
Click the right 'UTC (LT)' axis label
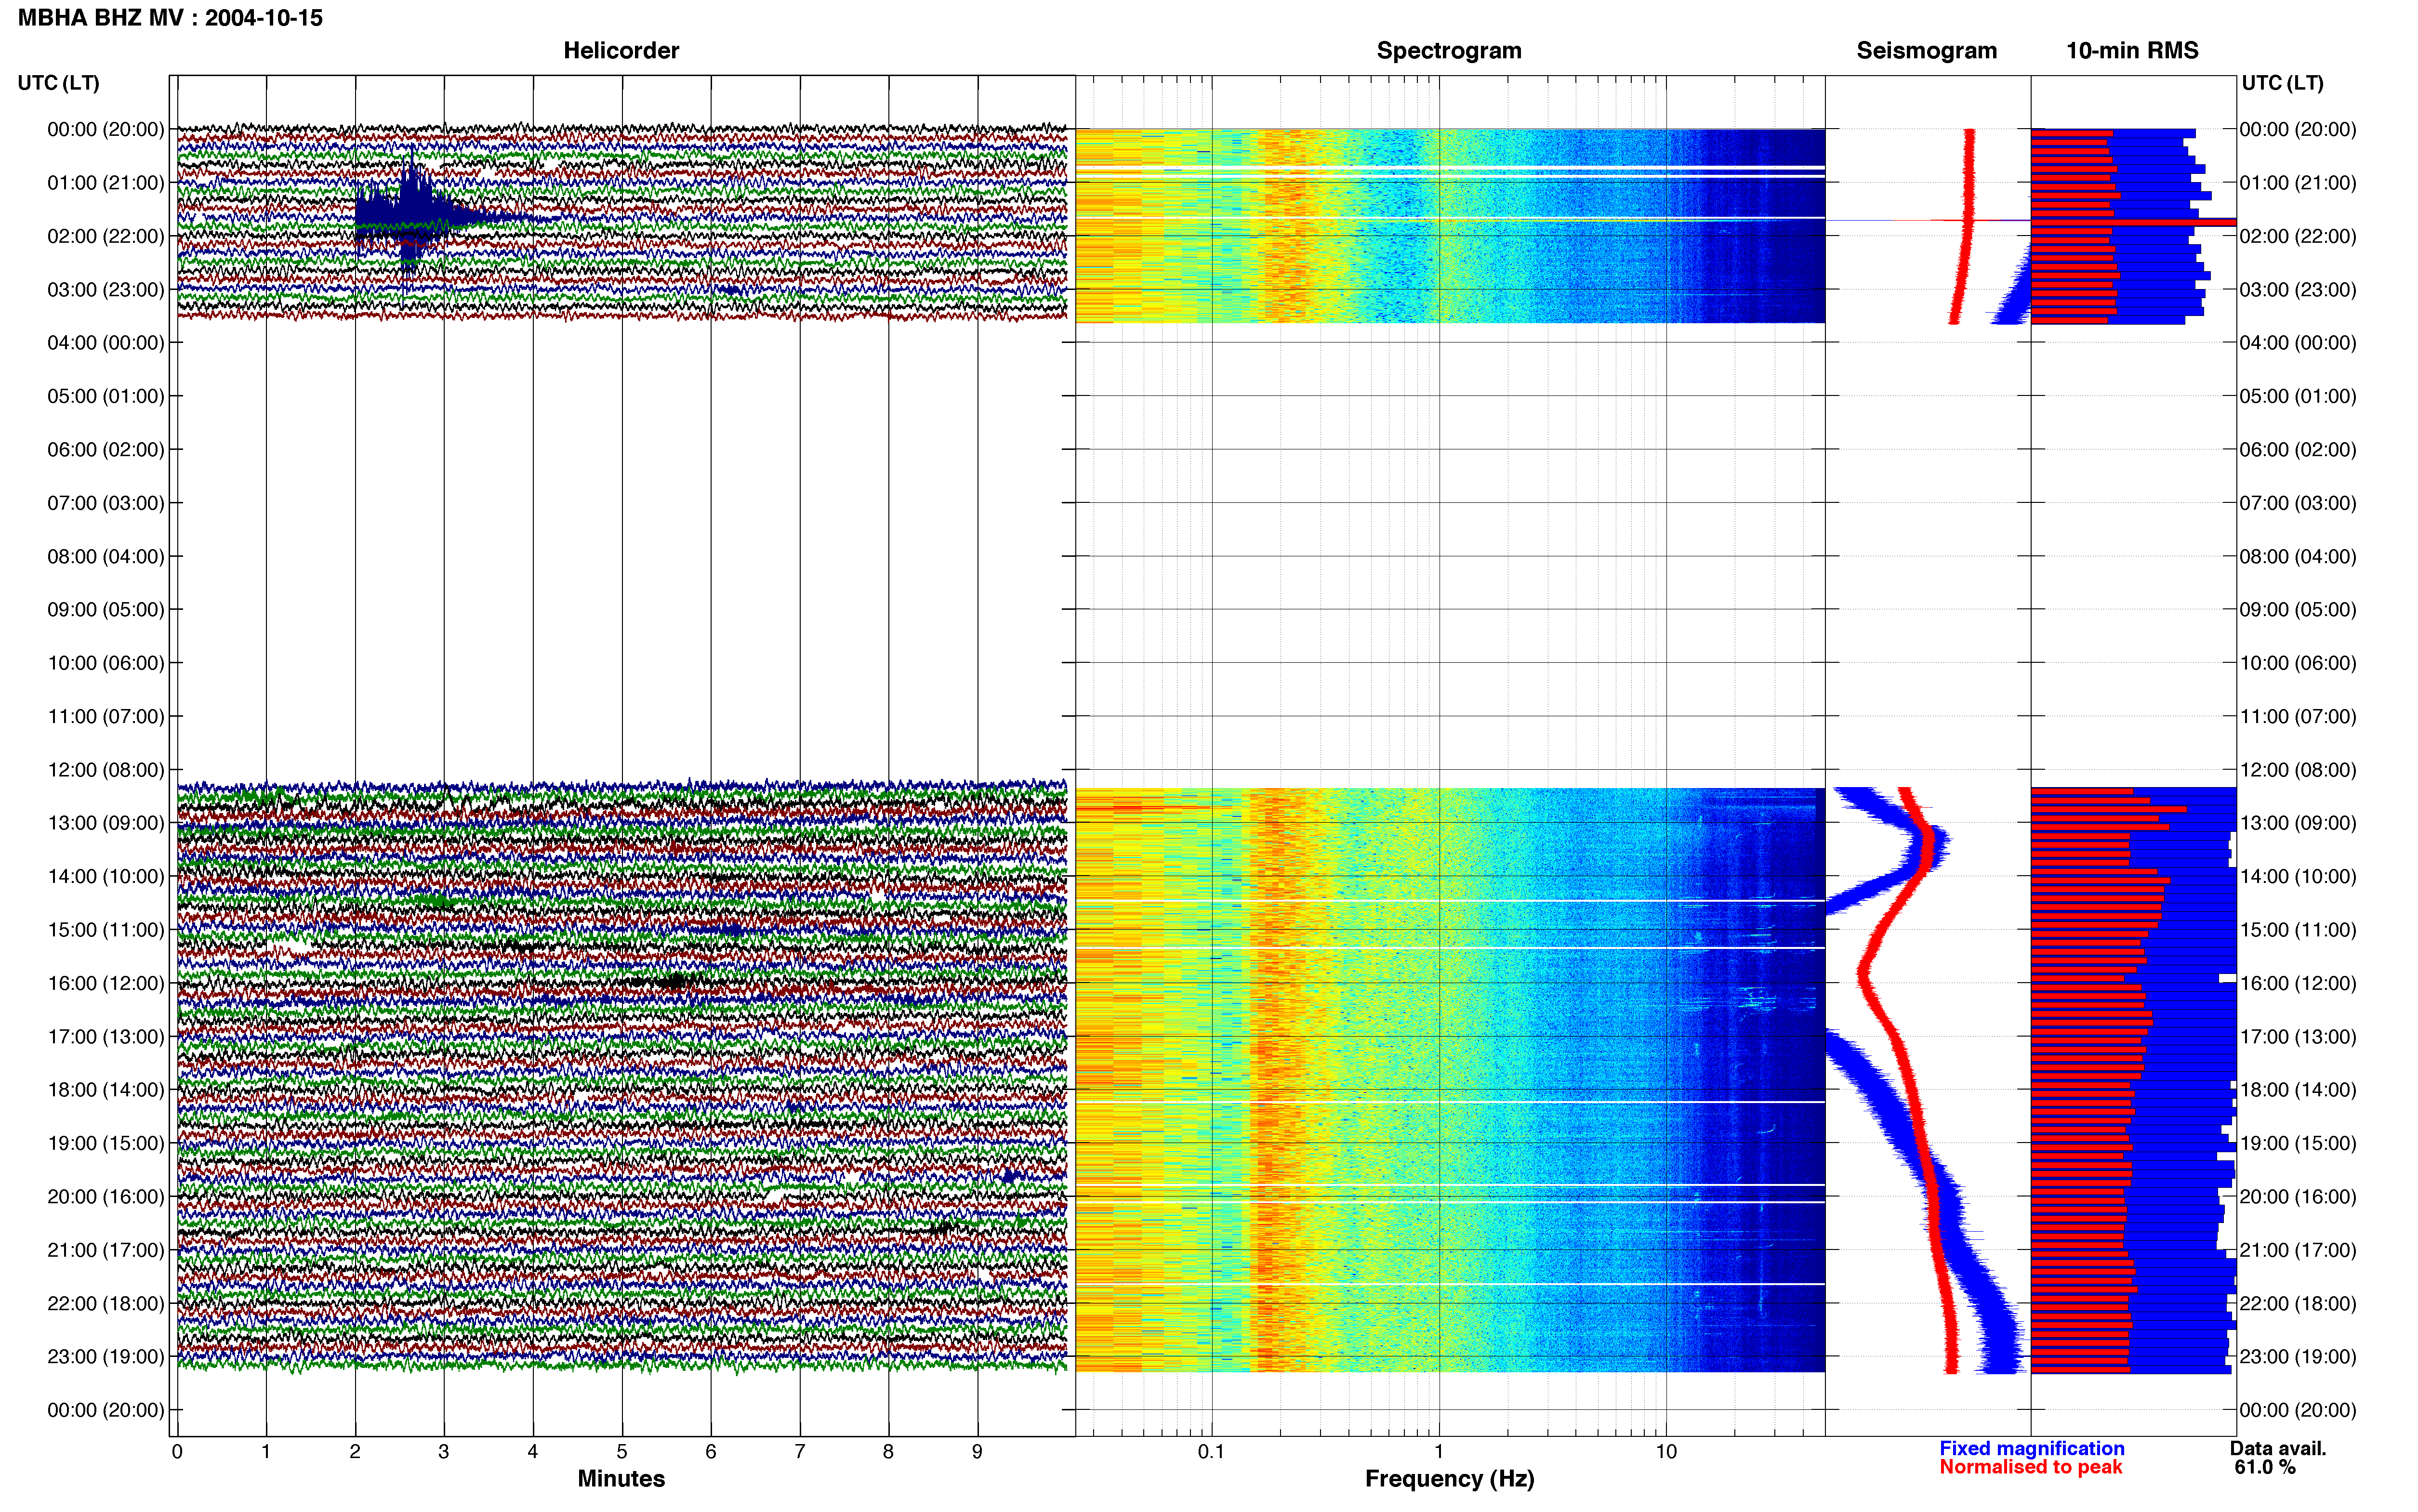pyautogui.click(x=2282, y=82)
